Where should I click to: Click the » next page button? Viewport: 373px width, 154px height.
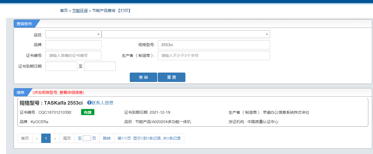pyautogui.click(x=55, y=138)
